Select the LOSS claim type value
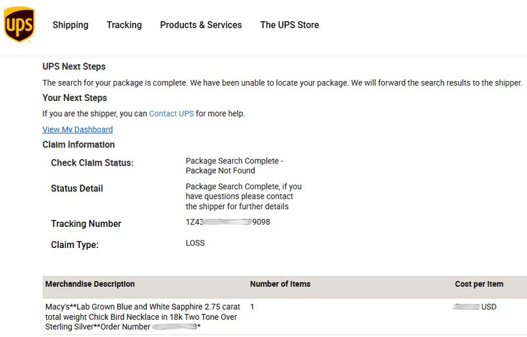 point(195,243)
